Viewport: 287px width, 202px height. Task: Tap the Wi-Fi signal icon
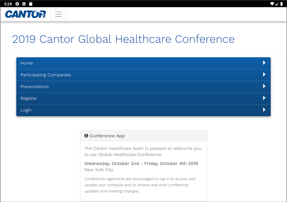272,4
